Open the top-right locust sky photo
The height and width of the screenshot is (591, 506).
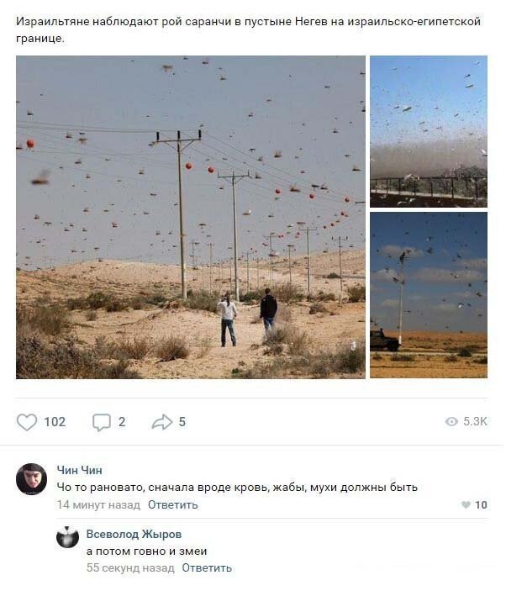pos(430,131)
